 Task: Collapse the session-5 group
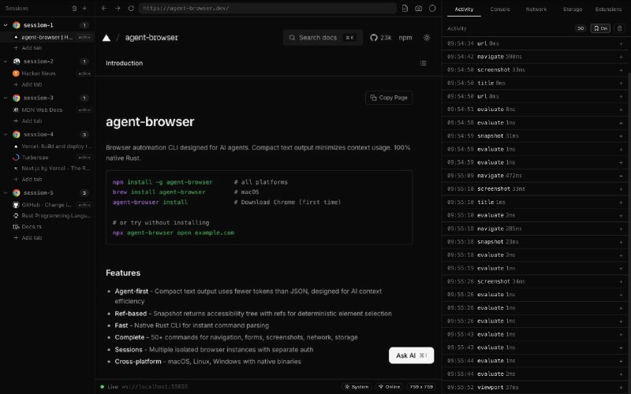click(6, 192)
